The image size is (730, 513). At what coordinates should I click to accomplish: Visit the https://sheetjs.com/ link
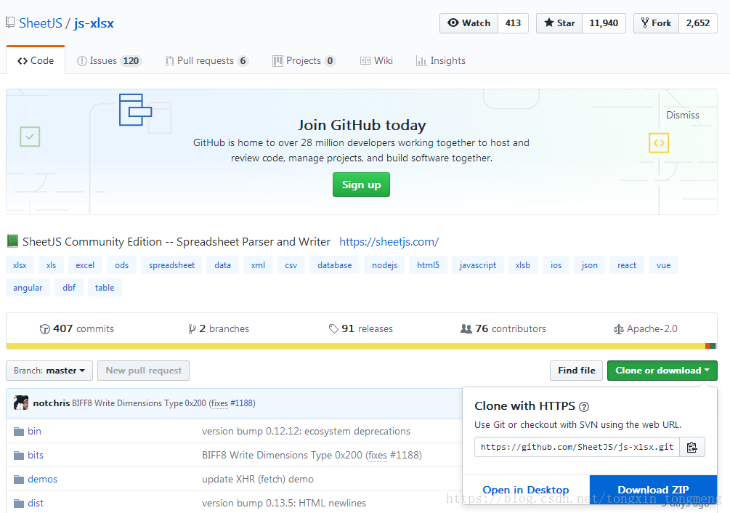[389, 241]
